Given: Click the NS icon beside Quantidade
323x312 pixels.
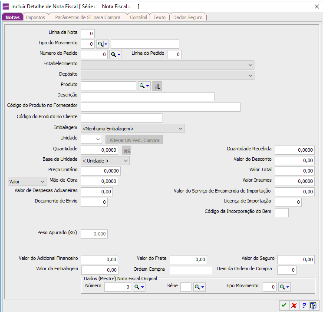Looking at the screenshot, I should point(127,151).
